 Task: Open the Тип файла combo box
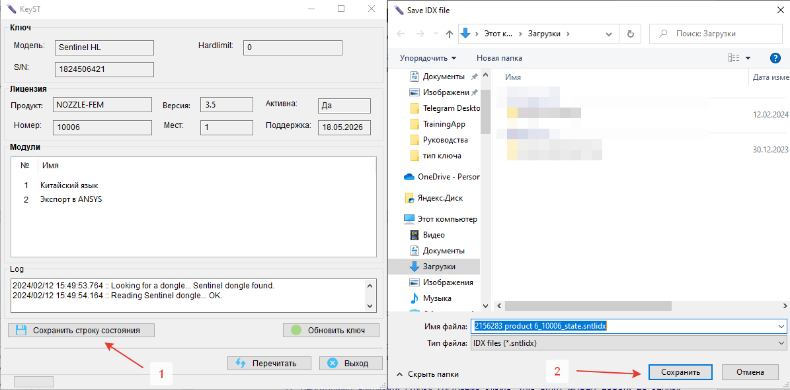coord(628,344)
